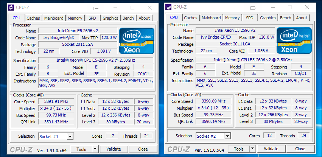Open the Mainboard tab in the right window

click(211, 18)
